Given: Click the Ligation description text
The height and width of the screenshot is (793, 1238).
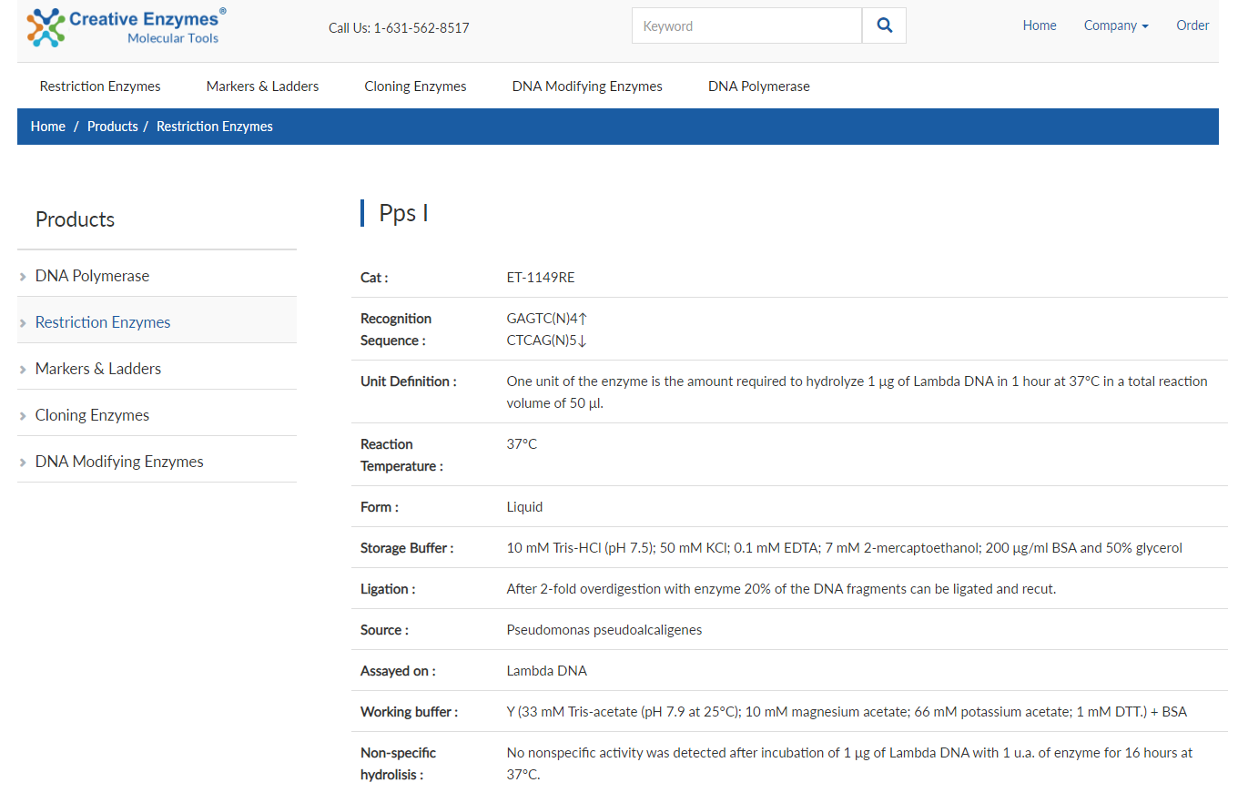Looking at the screenshot, I should click(x=781, y=589).
